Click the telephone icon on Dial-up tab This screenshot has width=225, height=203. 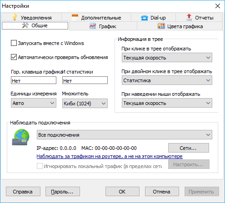(x=144, y=18)
